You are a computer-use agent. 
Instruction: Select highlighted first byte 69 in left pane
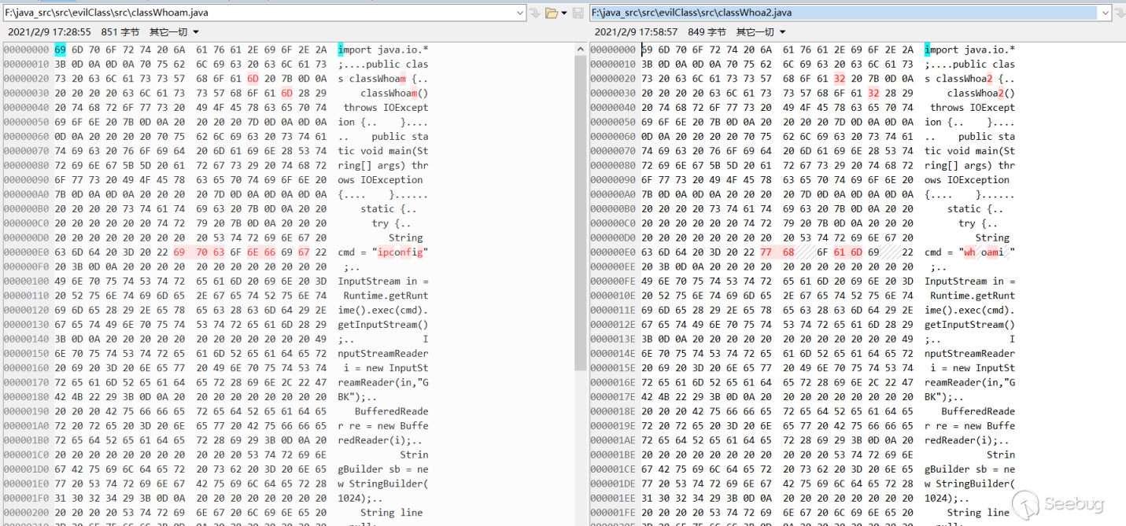point(61,50)
